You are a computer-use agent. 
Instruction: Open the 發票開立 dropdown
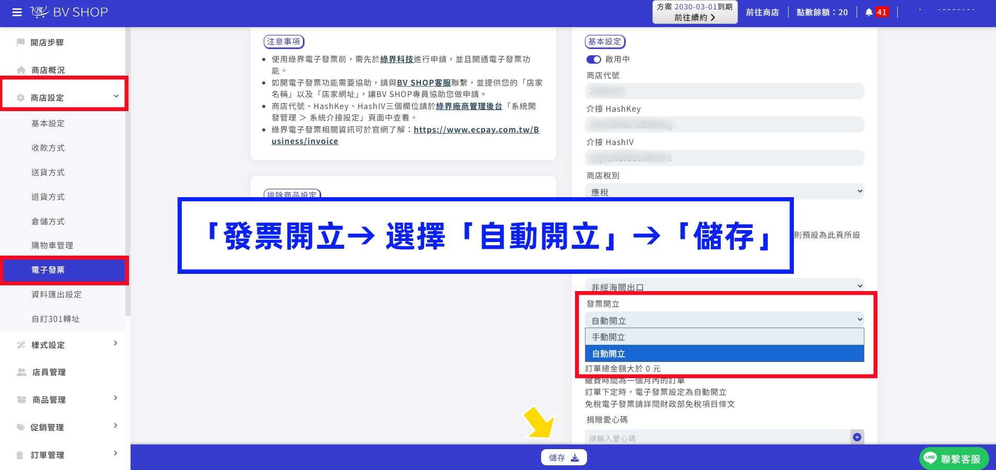point(724,320)
